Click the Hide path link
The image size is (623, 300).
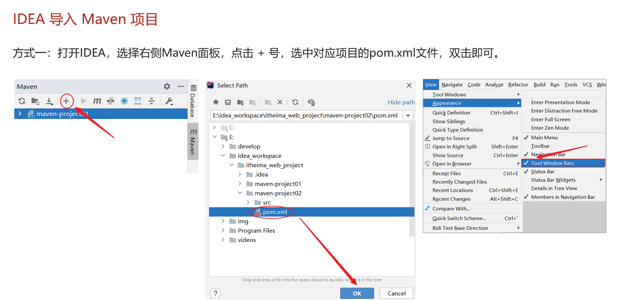point(401,102)
